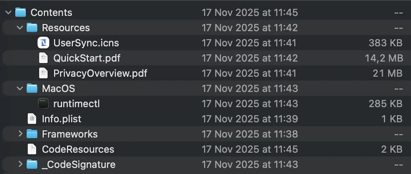Click the CodeResources file icon
411x174 pixels.
[x=32, y=149]
